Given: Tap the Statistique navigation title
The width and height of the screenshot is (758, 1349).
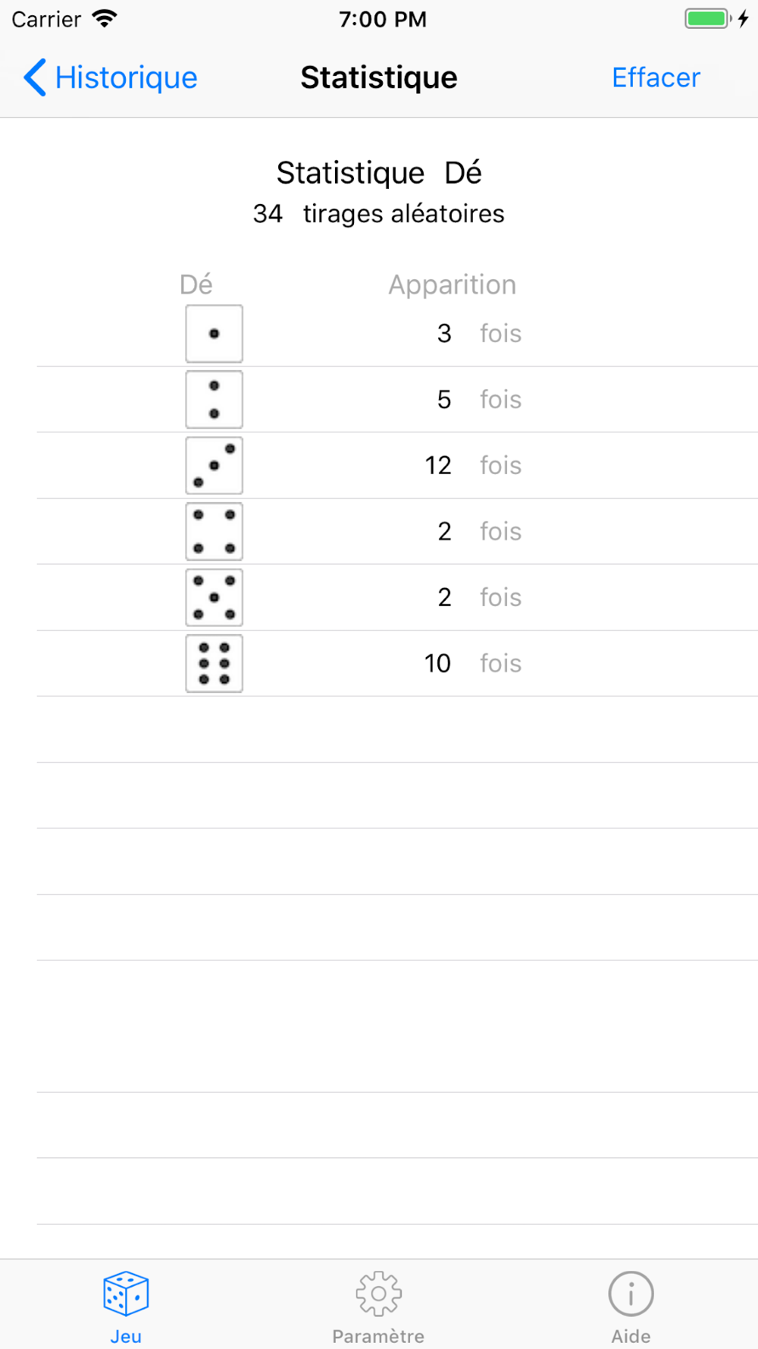Looking at the screenshot, I should point(378,77).
